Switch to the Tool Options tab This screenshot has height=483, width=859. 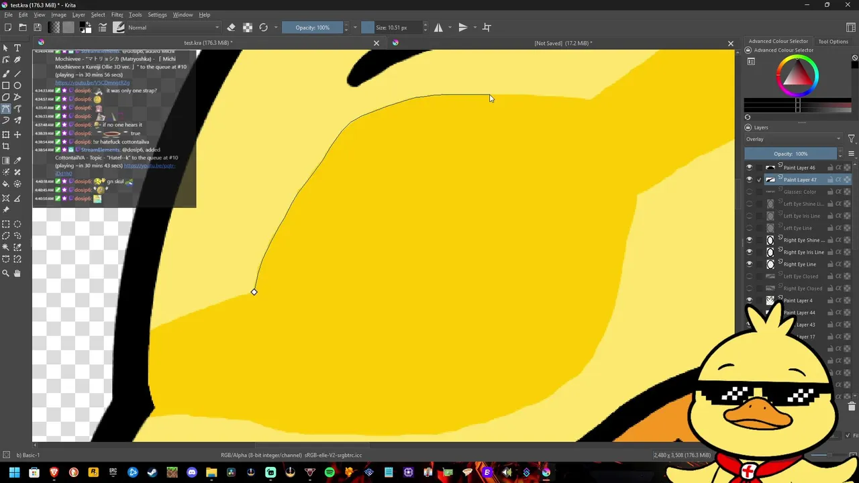(833, 42)
